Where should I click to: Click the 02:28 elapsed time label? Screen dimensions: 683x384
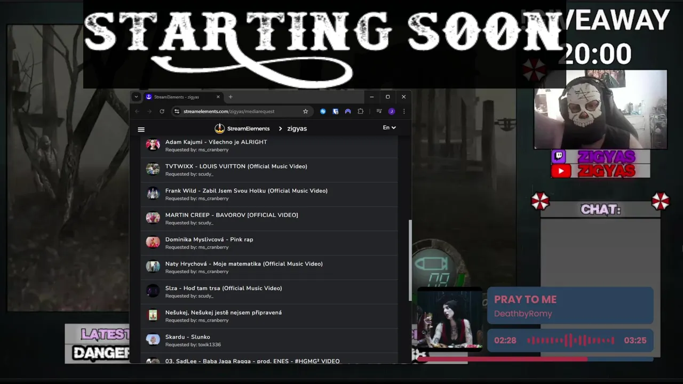pyautogui.click(x=505, y=340)
